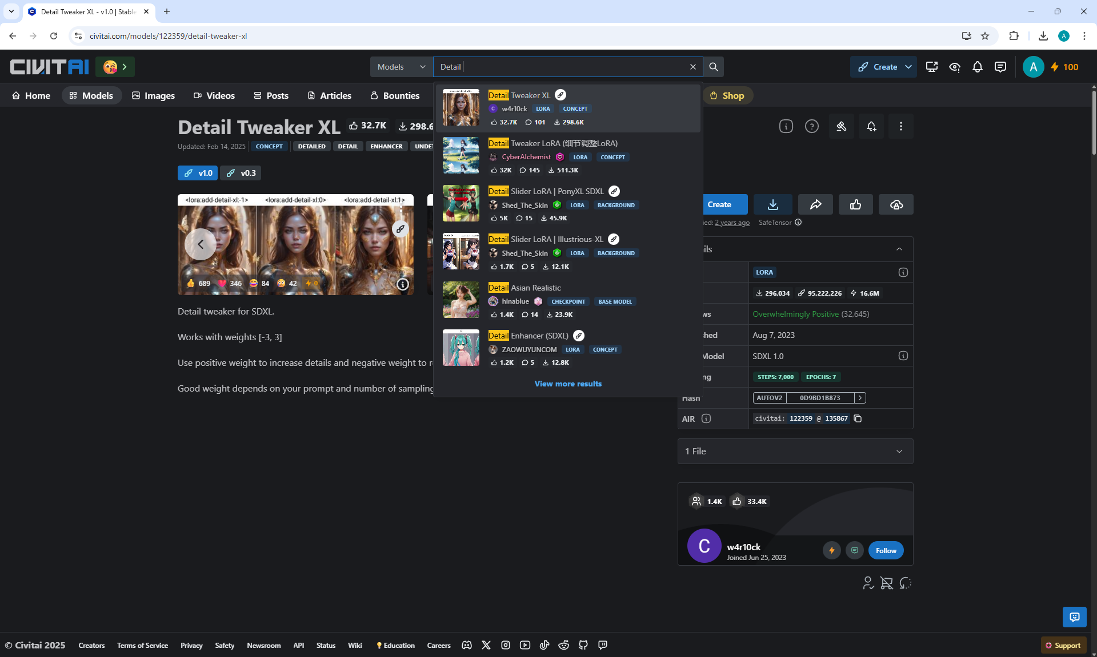Select Detail Asian Realistic search result
The height and width of the screenshot is (657, 1097).
535,288
